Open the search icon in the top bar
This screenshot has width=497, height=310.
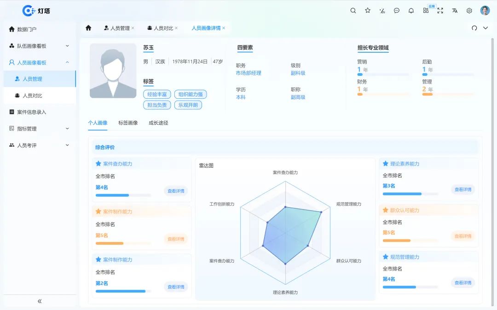tap(353, 10)
